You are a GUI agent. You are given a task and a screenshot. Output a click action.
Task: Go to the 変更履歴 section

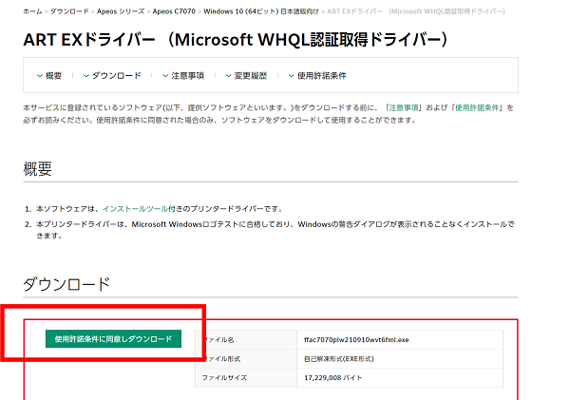(x=250, y=75)
